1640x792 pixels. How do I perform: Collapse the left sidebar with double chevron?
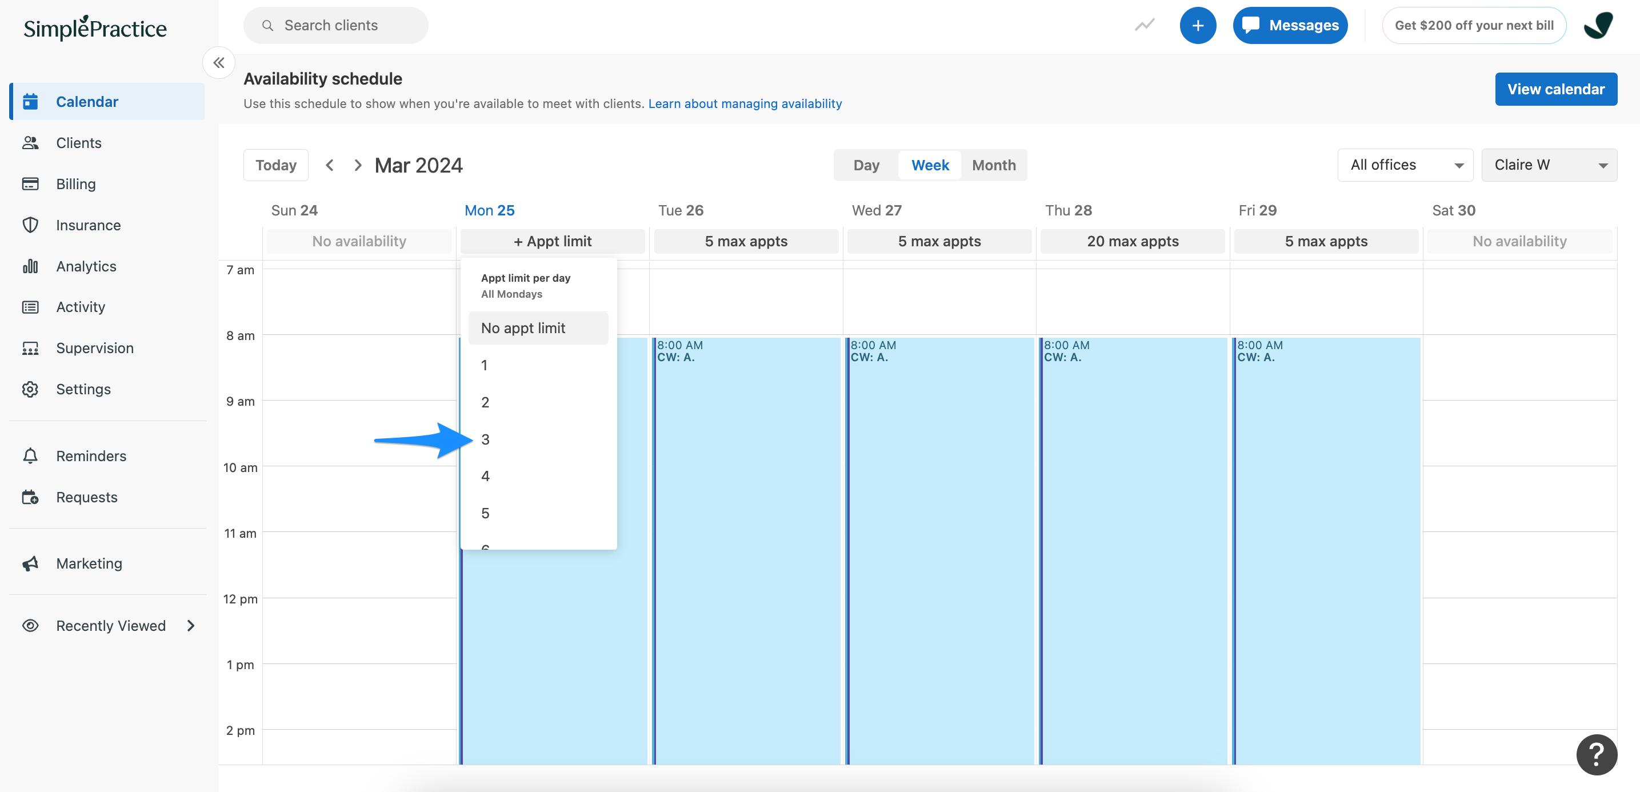(x=219, y=63)
